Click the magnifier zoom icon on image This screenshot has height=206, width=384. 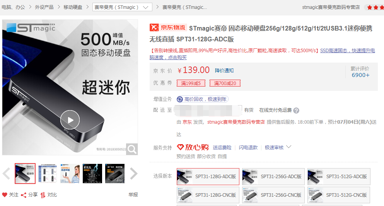[x=132, y=149]
